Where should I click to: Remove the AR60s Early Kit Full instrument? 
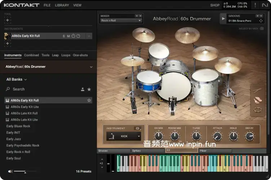(x=89, y=36)
